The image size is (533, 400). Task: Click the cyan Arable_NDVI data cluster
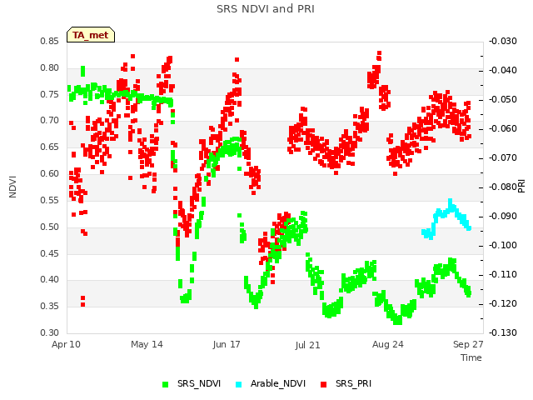point(446,219)
